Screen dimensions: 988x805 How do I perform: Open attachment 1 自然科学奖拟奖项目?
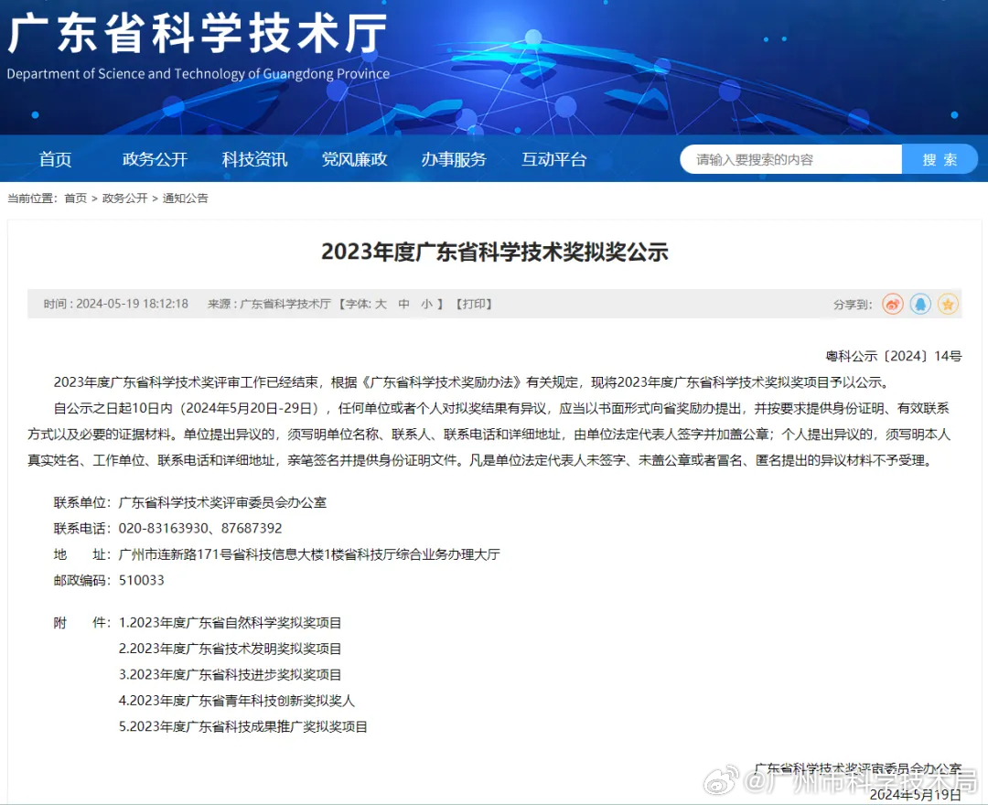tap(231, 622)
